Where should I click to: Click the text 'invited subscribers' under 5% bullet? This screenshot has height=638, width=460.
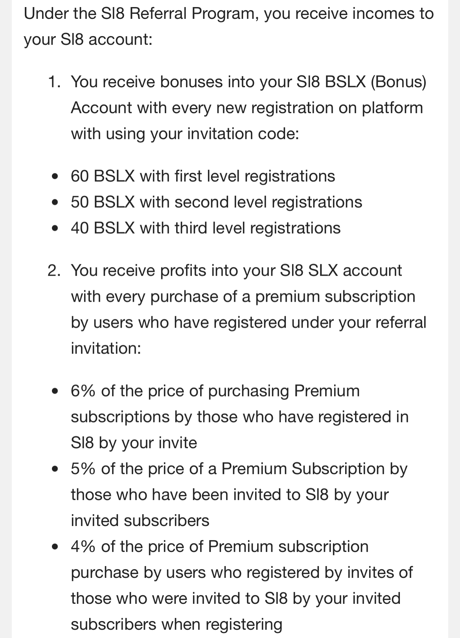click(x=140, y=521)
